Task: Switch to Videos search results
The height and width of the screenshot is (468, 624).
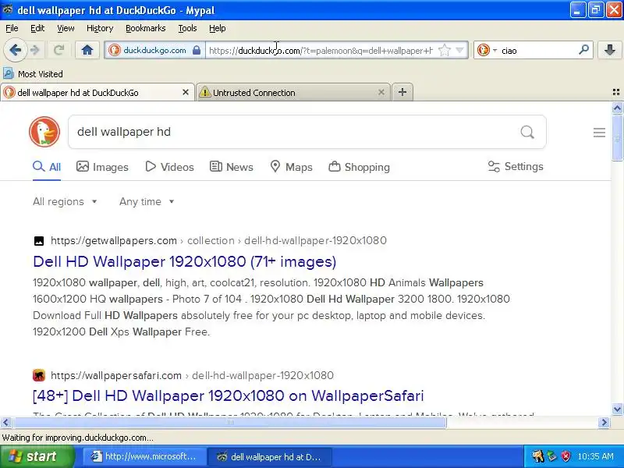Action: click(169, 167)
